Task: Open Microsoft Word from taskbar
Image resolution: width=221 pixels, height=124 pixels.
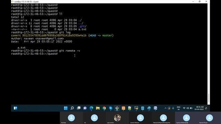Action: 155,108
